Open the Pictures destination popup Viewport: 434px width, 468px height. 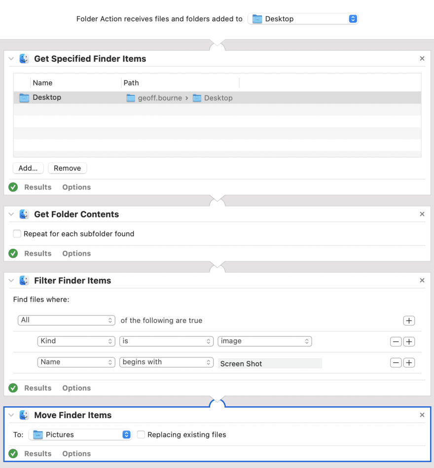[x=80, y=434]
